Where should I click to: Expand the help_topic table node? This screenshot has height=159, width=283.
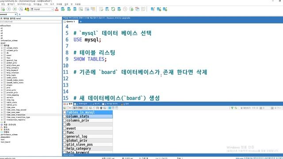coord(2,75)
